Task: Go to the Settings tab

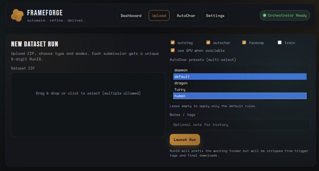Action: click(x=215, y=16)
